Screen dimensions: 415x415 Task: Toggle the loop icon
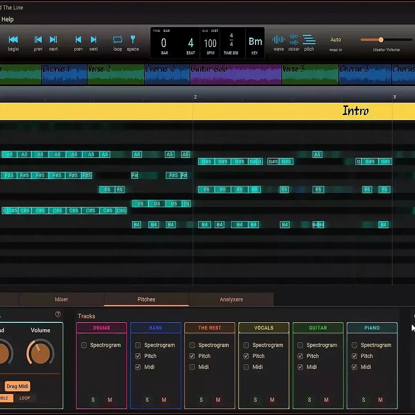click(x=118, y=40)
